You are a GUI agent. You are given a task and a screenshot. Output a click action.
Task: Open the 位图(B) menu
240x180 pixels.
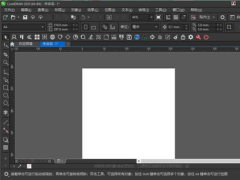110,10
